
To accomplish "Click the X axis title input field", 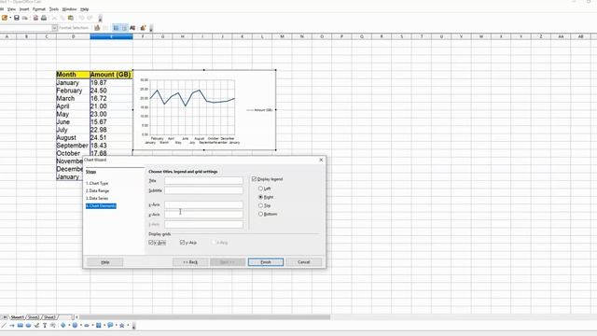I will (203, 205).
